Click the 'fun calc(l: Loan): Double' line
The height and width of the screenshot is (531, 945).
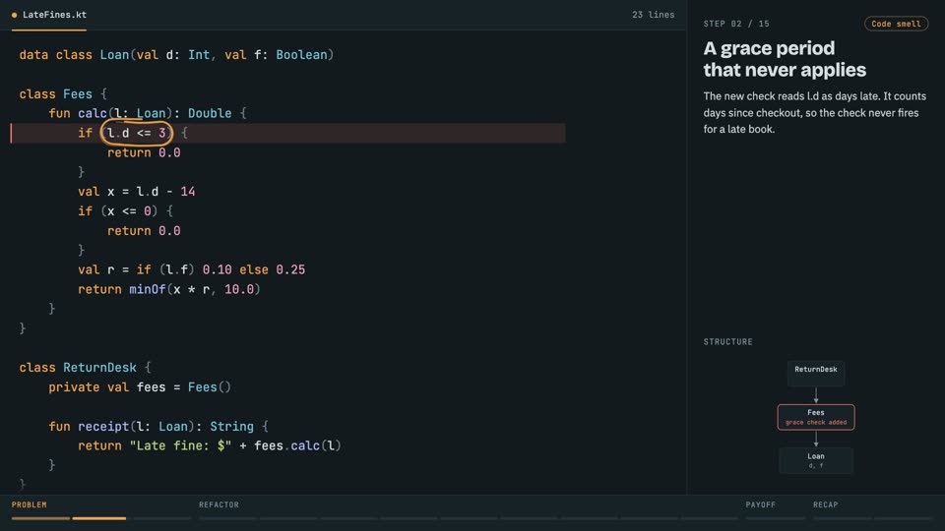tap(148, 113)
